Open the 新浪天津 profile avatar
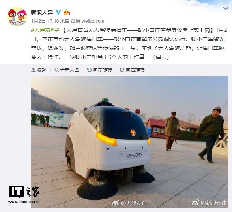The image size is (232, 212). (17, 17)
